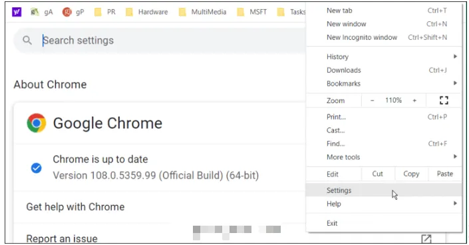Open a New Incognito window
The width and height of the screenshot is (469, 245).
[384, 37]
